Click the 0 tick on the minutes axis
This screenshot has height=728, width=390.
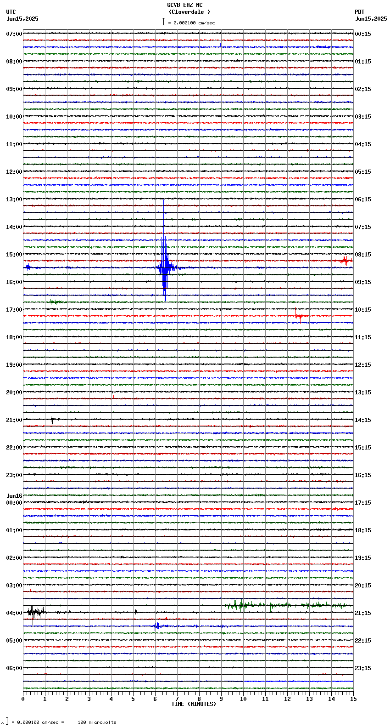pos(23,699)
